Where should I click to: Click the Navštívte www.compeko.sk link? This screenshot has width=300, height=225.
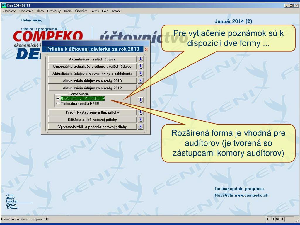(x=241, y=195)
